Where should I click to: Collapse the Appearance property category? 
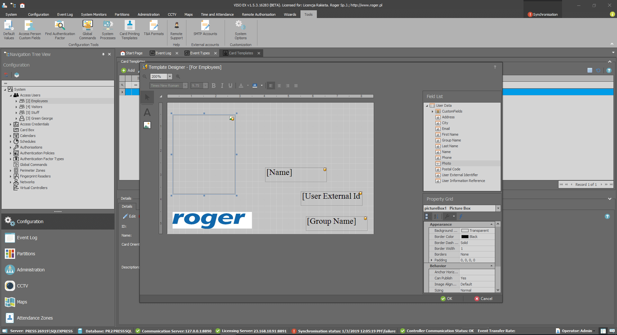click(x=491, y=224)
